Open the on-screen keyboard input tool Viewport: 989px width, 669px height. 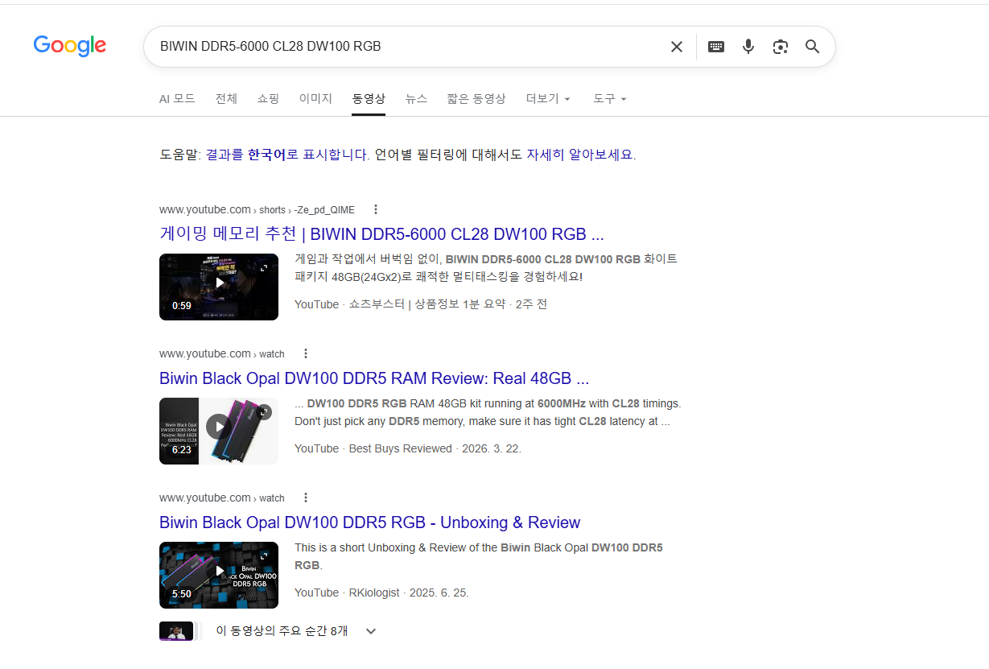[716, 47]
